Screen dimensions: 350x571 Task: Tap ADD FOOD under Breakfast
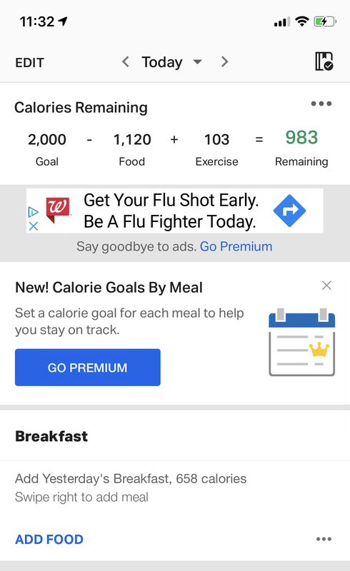tap(49, 540)
